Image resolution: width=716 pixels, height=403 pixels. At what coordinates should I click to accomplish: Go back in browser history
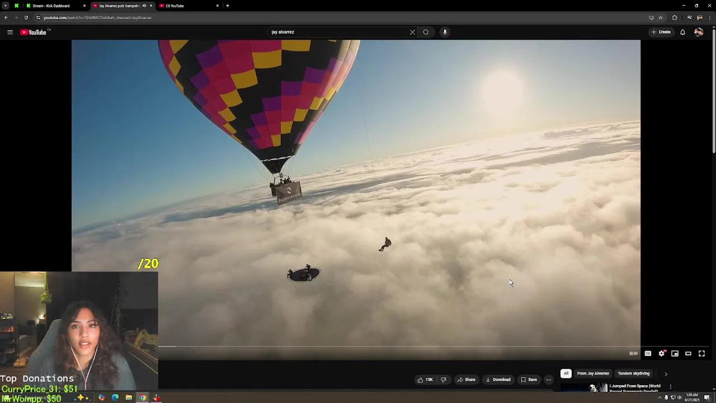(x=6, y=17)
